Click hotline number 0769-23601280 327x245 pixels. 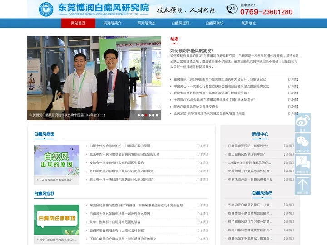point(266,12)
